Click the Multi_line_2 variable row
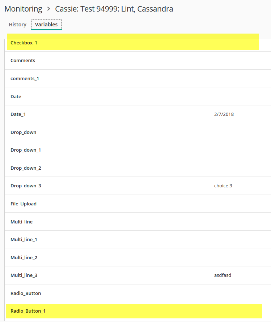Screen dimensions: 271x322 point(138,257)
